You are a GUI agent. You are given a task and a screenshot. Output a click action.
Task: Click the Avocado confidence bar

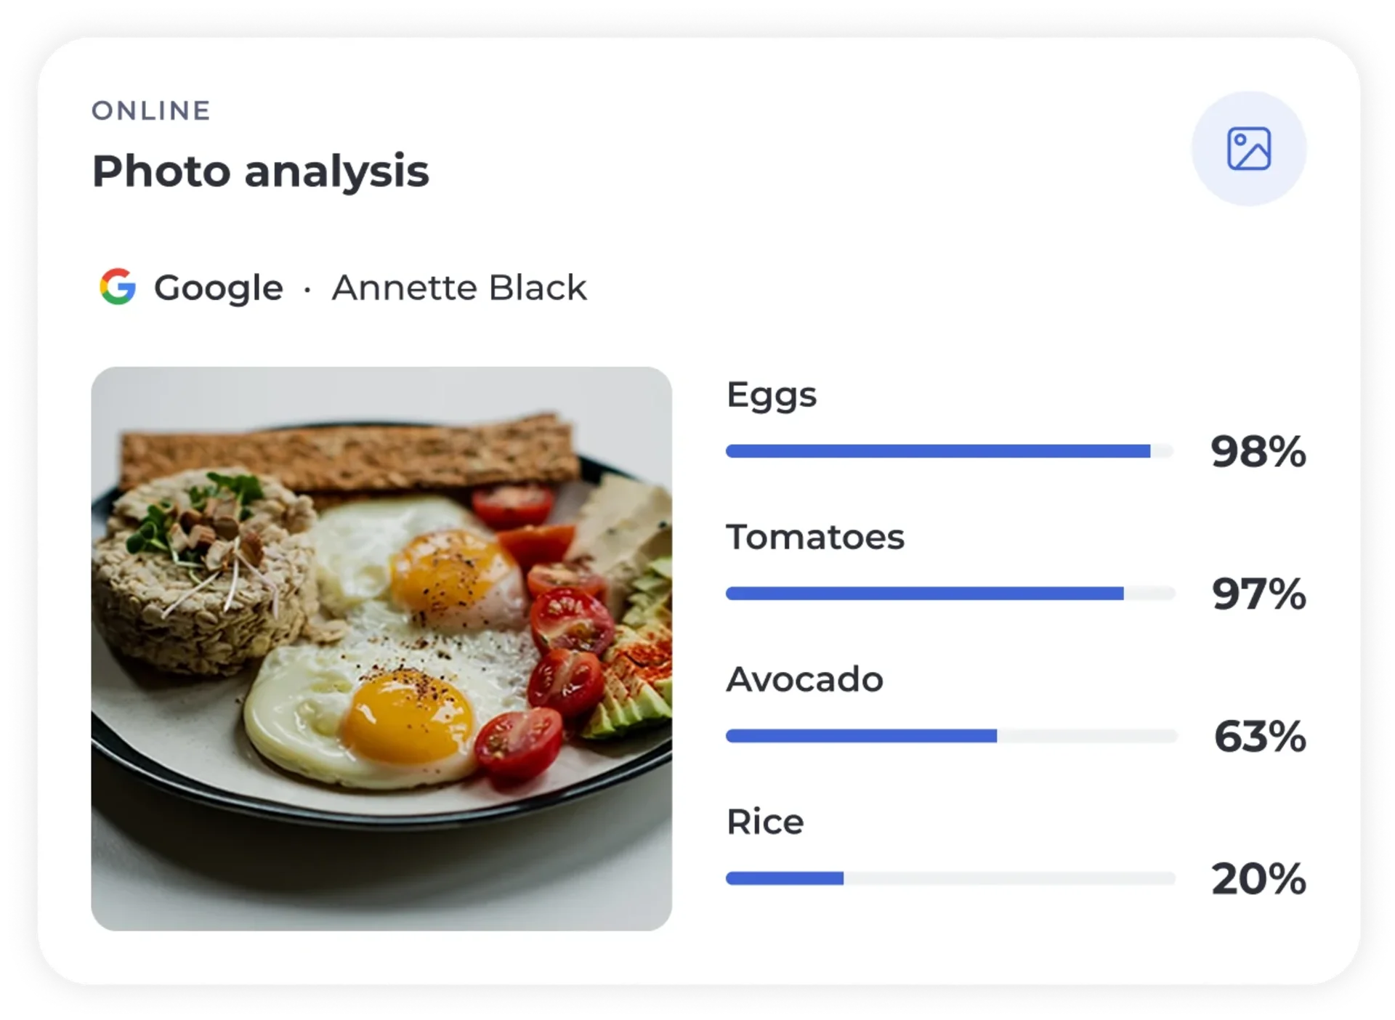click(950, 736)
